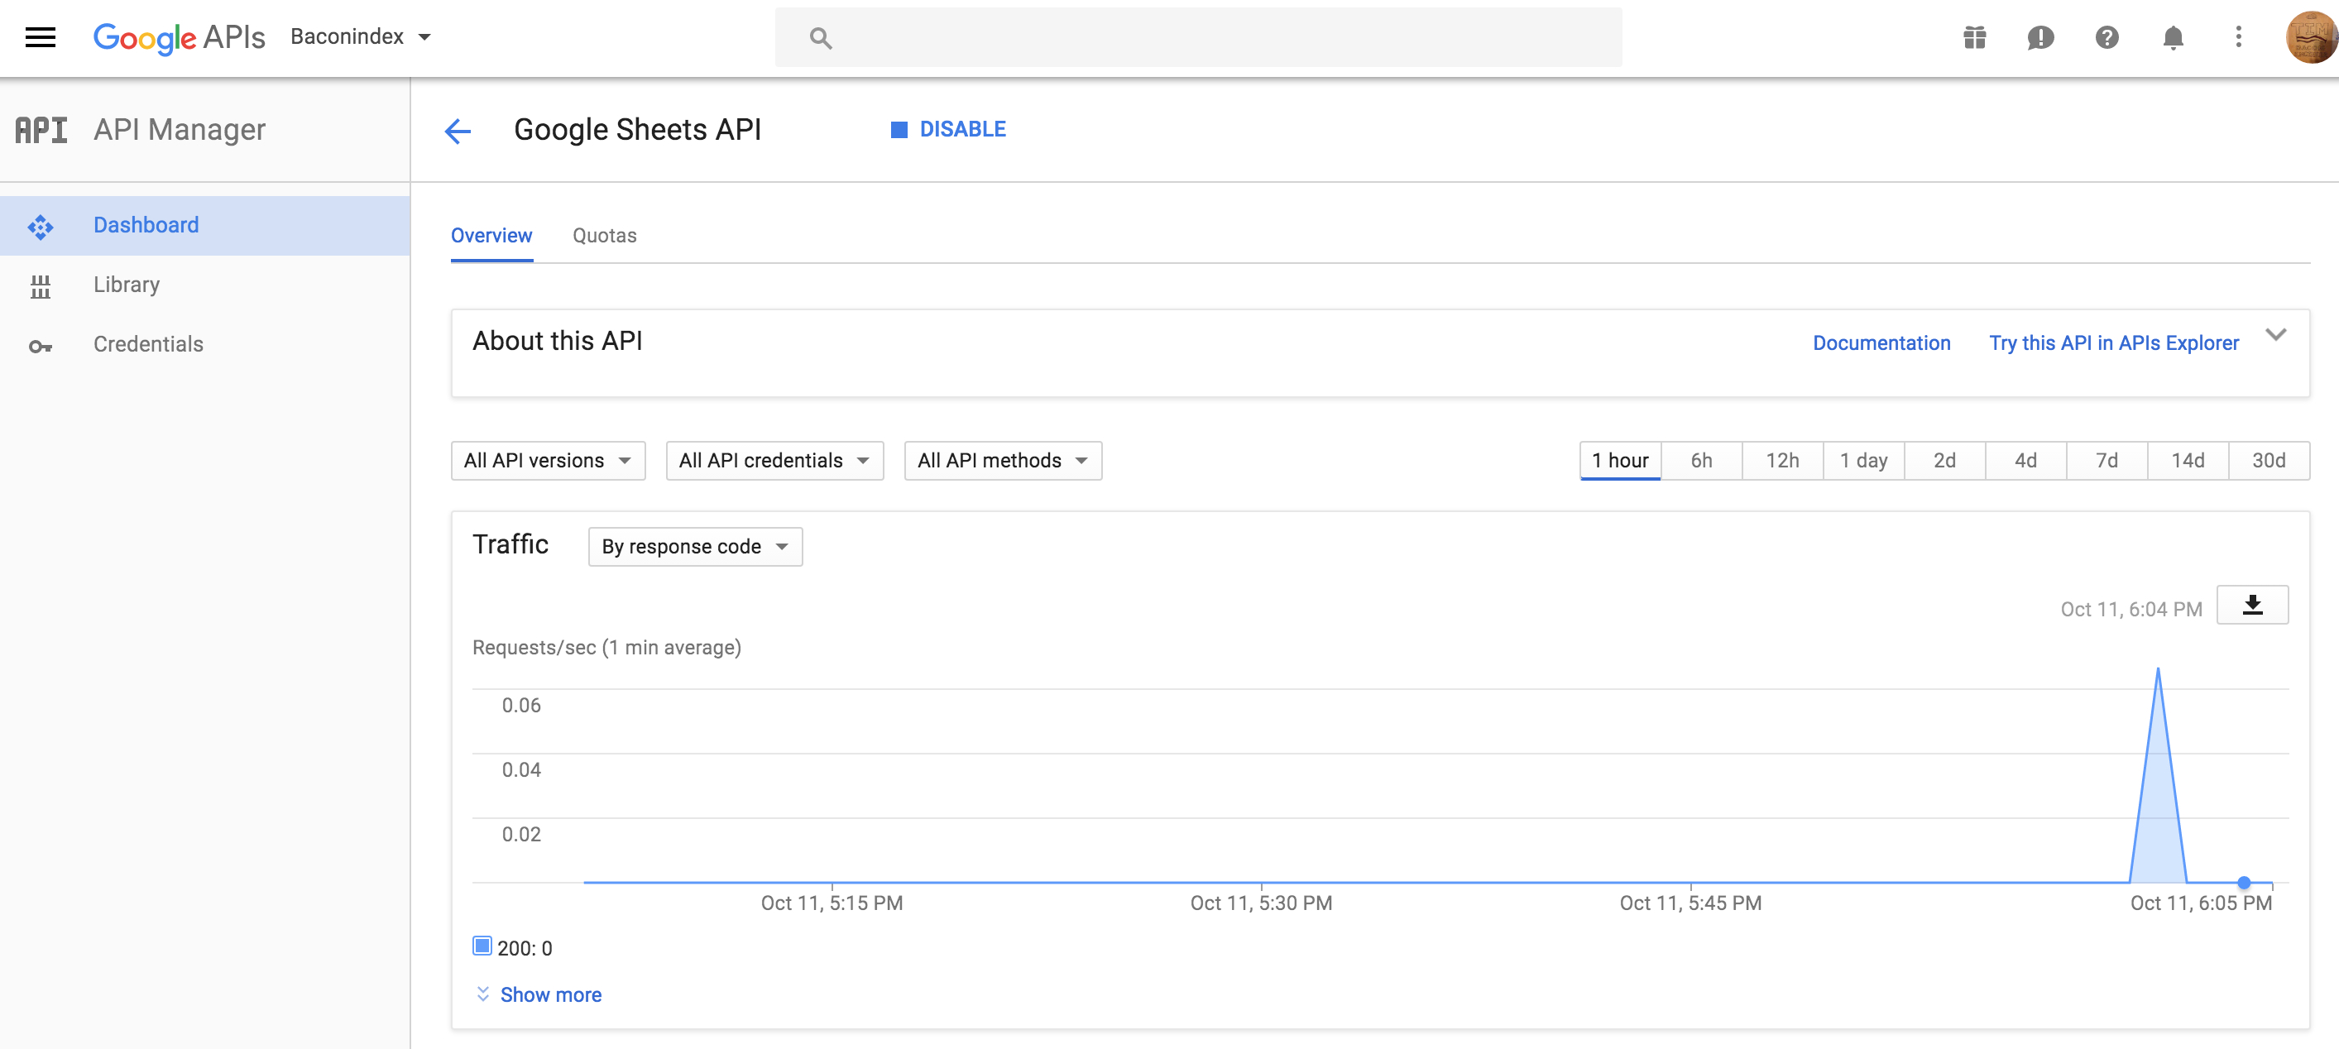Switch to the Quotas tab

pos(604,236)
